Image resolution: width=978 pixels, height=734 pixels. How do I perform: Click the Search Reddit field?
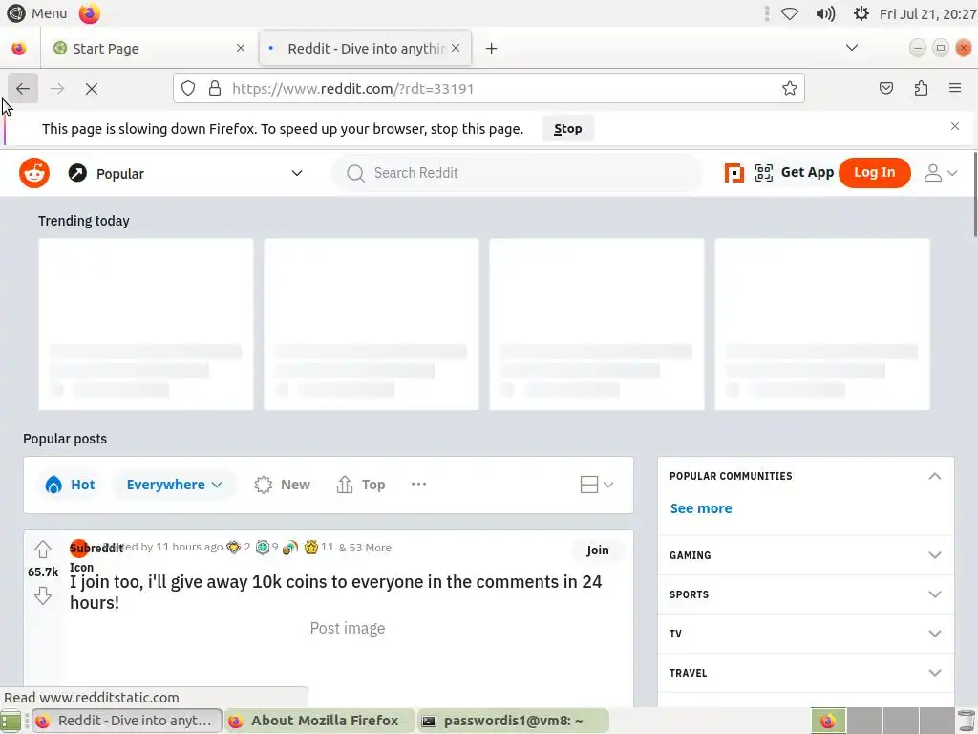[x=517, y=173]
